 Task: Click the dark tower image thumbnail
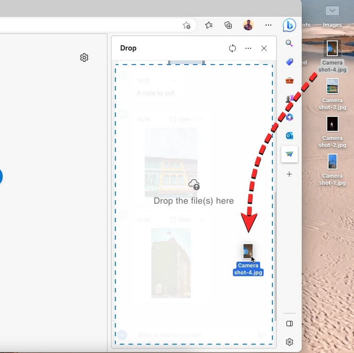click(171, 263)
